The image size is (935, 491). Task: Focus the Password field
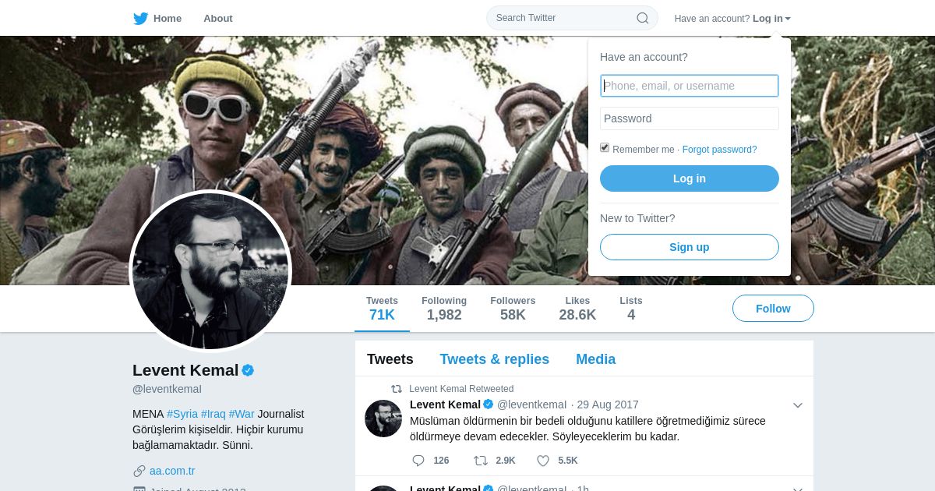pyautogui.click(x=690, y=118)
